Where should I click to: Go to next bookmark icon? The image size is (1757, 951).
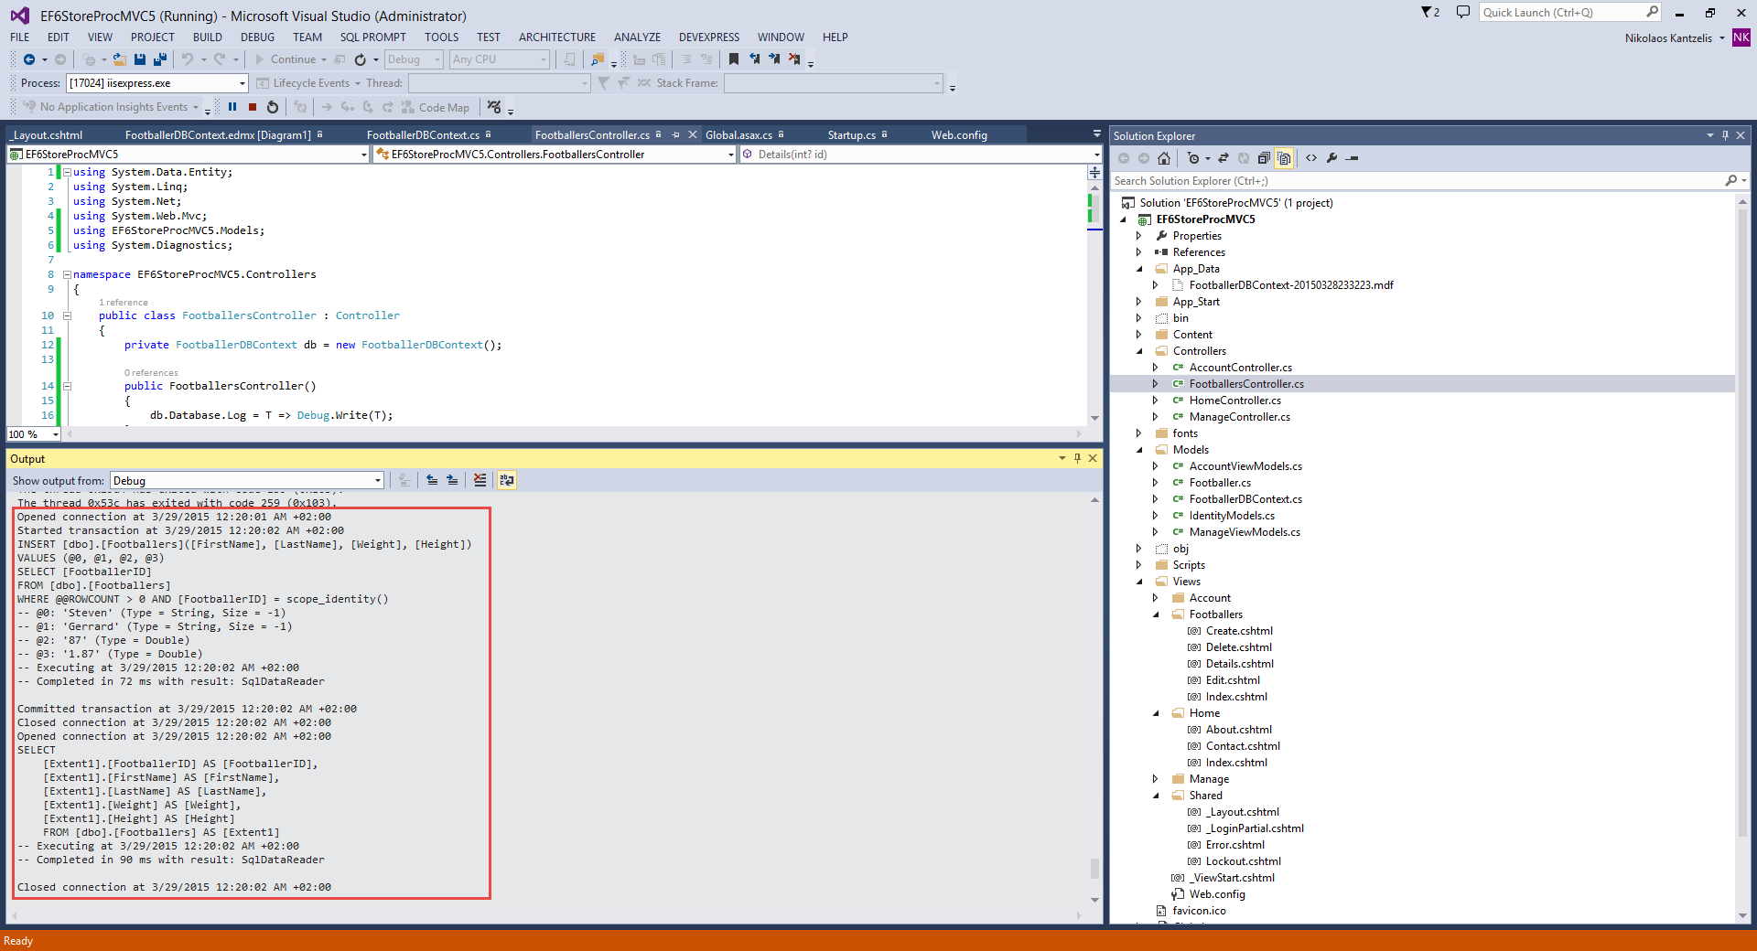774,59
